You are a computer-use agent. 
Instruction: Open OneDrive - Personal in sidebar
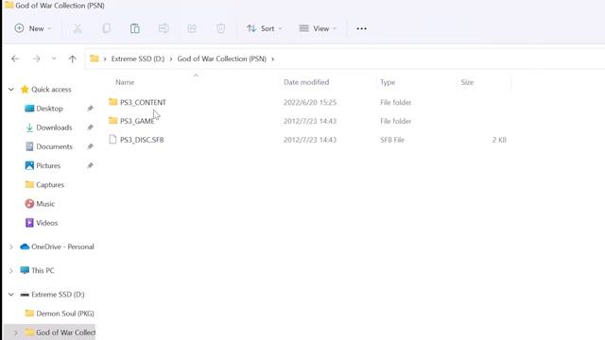pos(62,246)
